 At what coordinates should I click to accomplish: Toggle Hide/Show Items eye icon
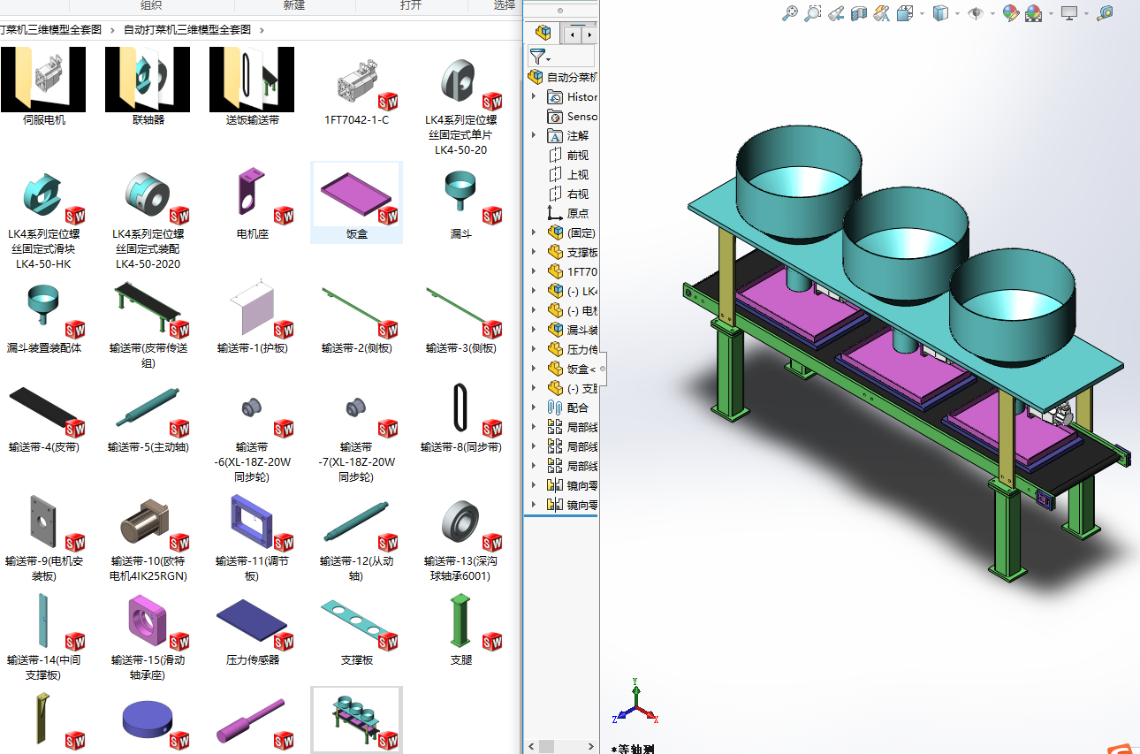click(977, 13)
